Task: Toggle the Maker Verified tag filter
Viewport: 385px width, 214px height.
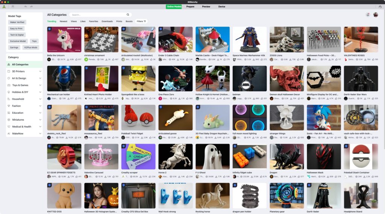Action: pos(18,22)
